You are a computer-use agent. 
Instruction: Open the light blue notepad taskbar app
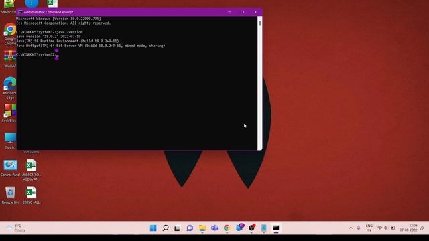point(263,228)
